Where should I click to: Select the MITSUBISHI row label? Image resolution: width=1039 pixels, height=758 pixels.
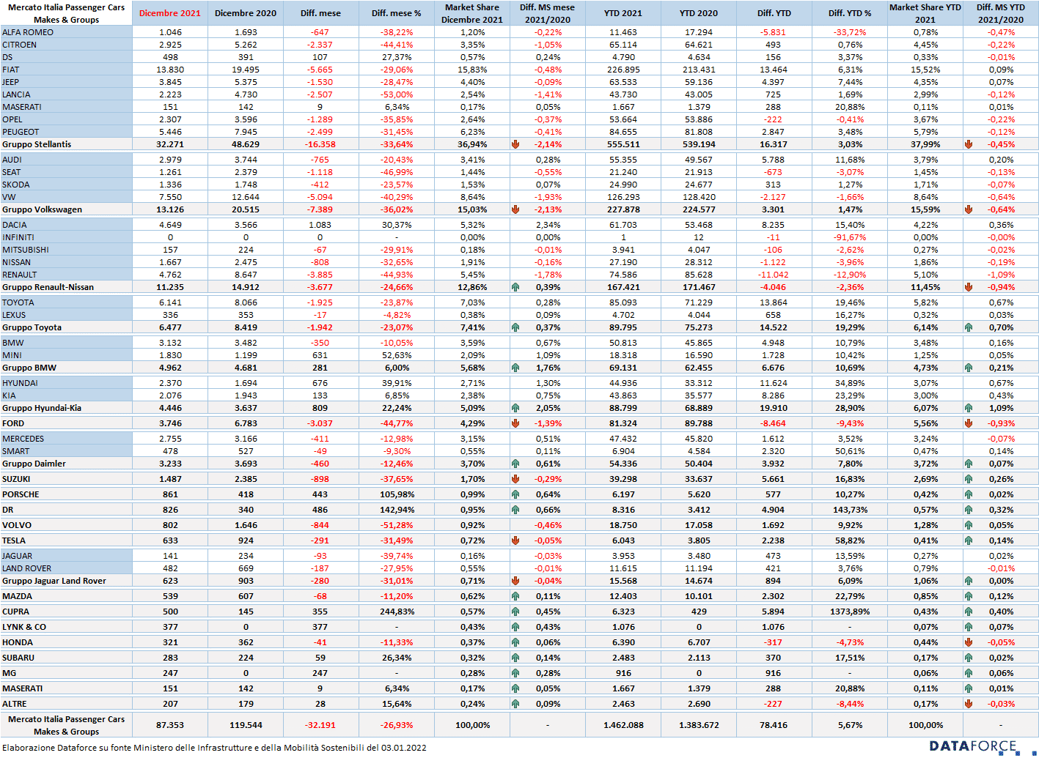coord(26,250)
